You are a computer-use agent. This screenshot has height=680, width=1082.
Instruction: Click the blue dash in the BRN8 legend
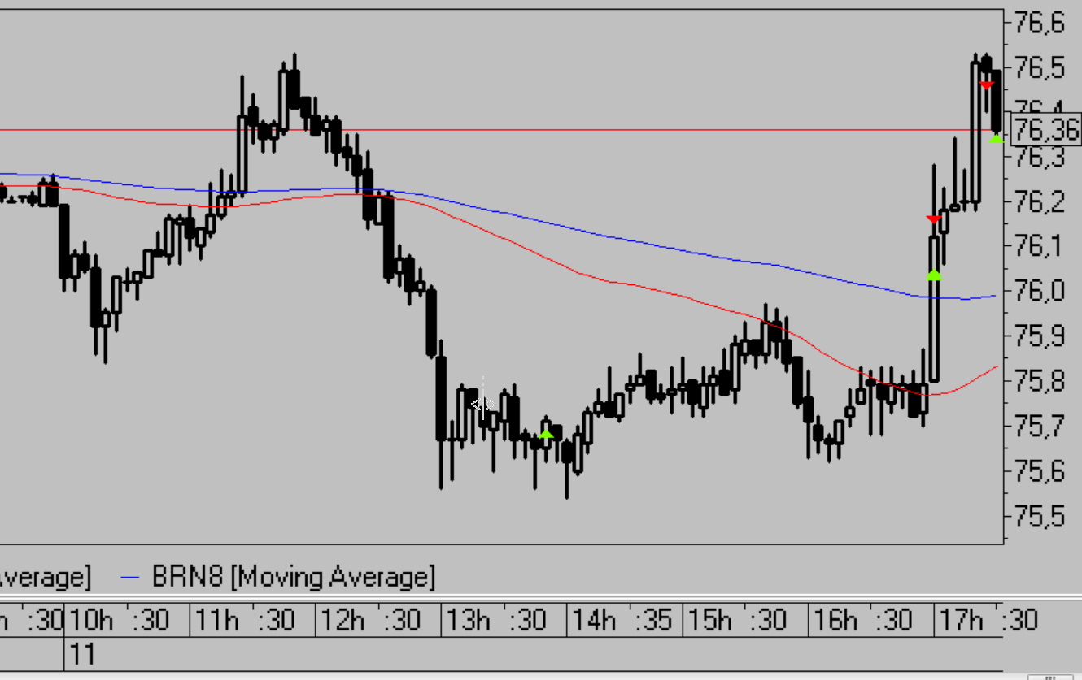(131, 578)
